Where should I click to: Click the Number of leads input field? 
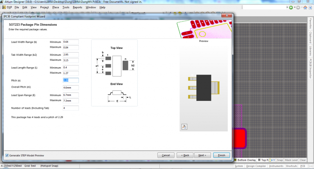pos(70,108)
